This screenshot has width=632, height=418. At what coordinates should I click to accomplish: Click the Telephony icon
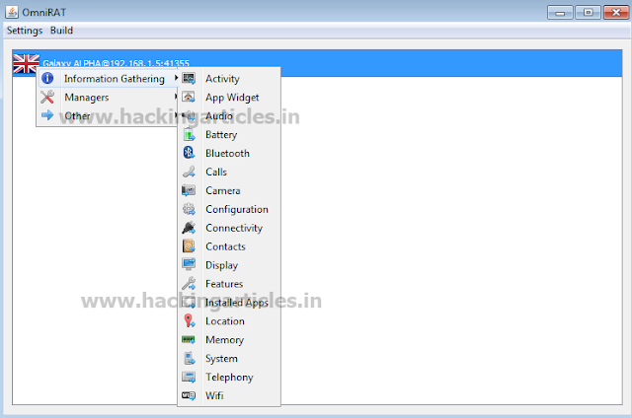pyautogui.click(x=189, y=377)
